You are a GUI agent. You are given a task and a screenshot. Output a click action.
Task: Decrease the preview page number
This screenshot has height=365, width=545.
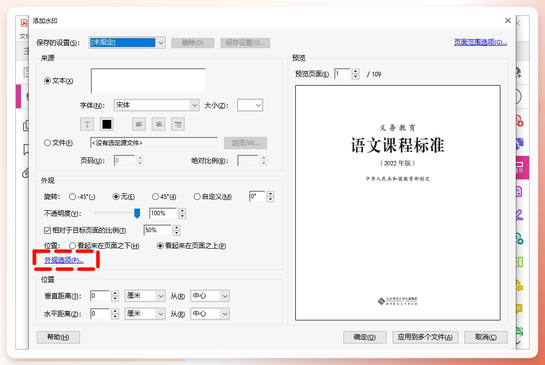(355, 76)
